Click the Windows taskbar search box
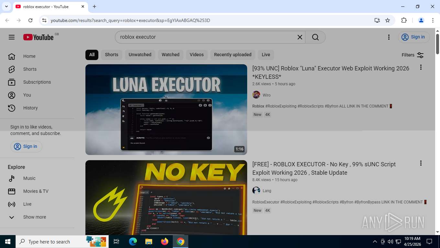This screenshot has width=440, height=248. tap(62, 242)
